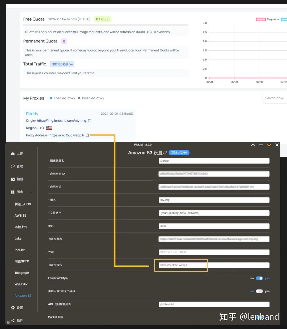Viewport: 287px width, 329px height.
Task: Copy the Proxy Address using its copy icon
Action: point(87,135)
